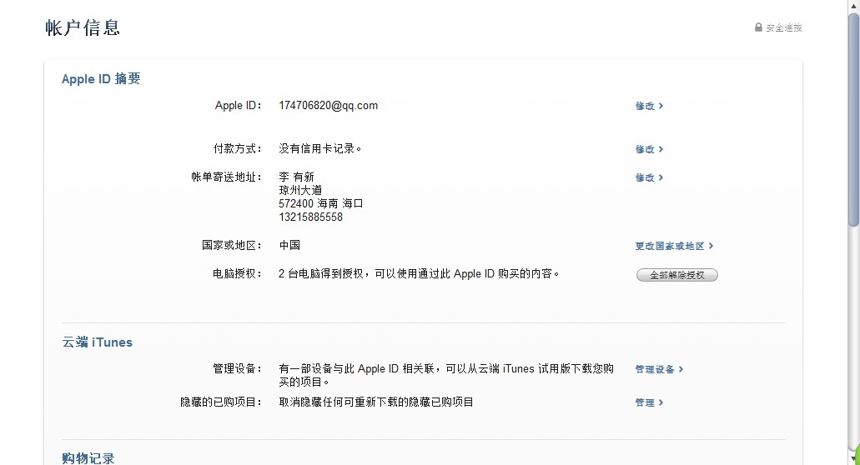The width and height of the screenshot is (860, 465).
Task: Click the scrollbar down arrow
Action: (853, 458)
